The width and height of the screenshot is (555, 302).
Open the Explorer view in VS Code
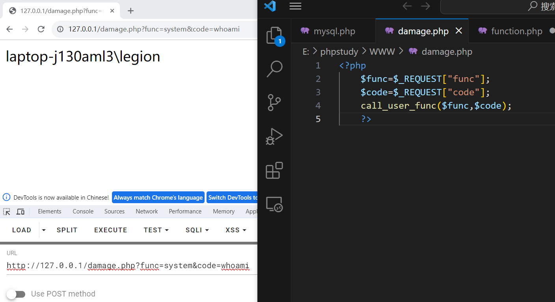274,36
